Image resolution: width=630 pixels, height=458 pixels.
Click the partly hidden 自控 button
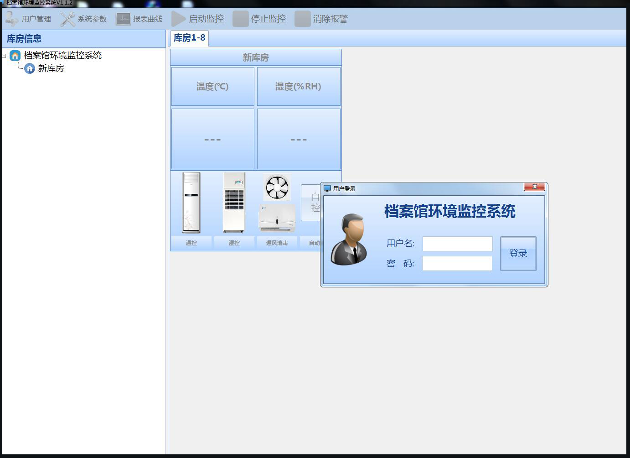pos(311,203)
